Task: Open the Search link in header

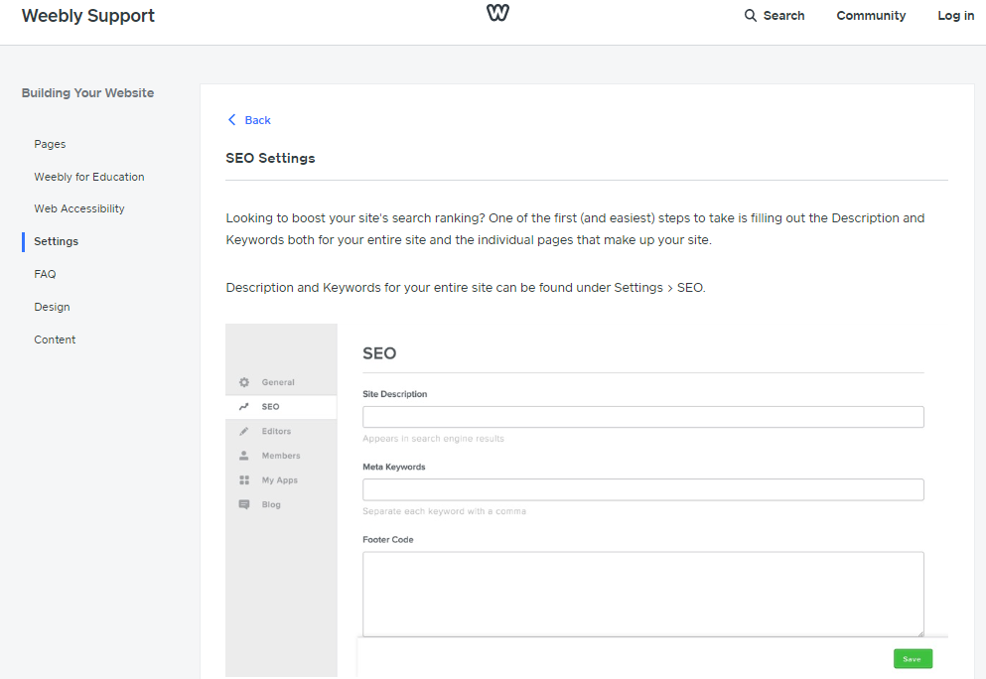Action: (783, 16)
